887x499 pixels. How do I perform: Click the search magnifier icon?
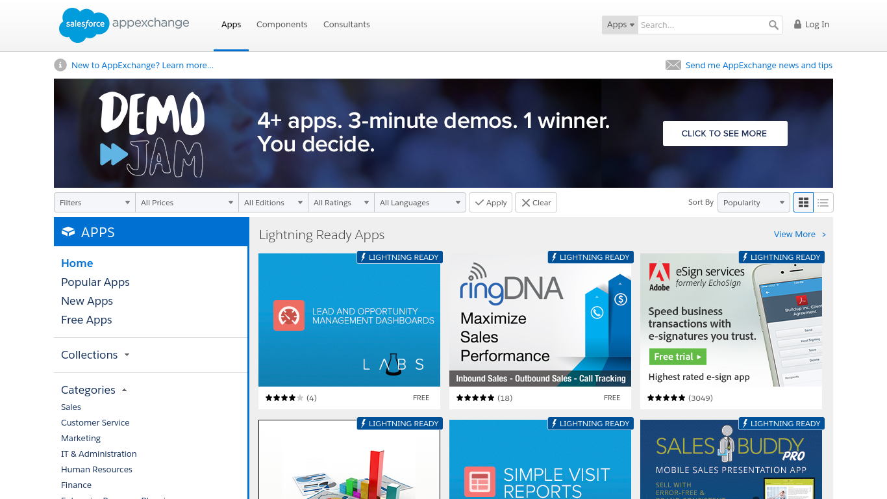[773, 25]
